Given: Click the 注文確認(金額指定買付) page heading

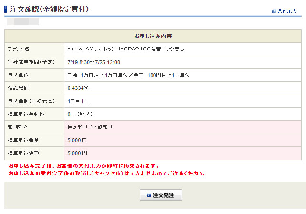Looking at the screenshot, I should [x=49, y=9].
